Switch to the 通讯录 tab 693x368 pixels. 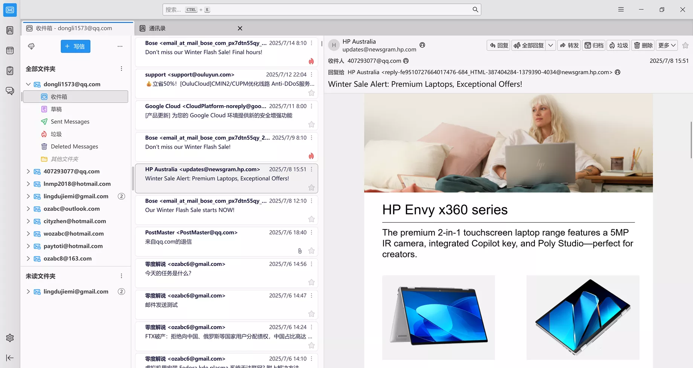pyautogui.click(x=191, y=28)
